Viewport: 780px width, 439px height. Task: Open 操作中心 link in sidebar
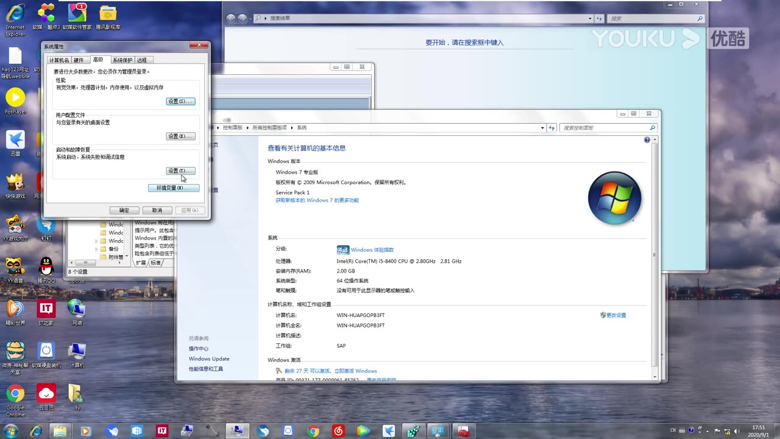(199, 349)
